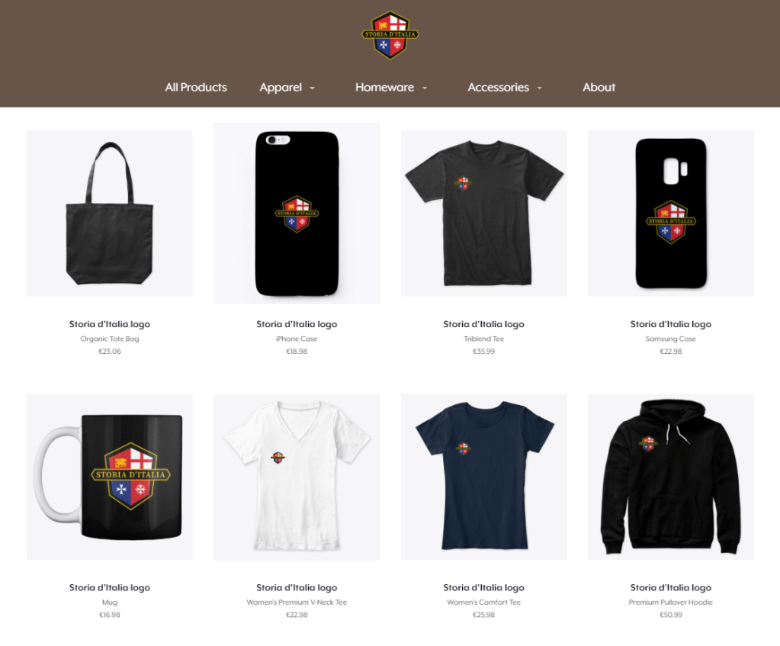Expand the Homeware dropdown arrow
Screen dimensions: 780x646
425,88
